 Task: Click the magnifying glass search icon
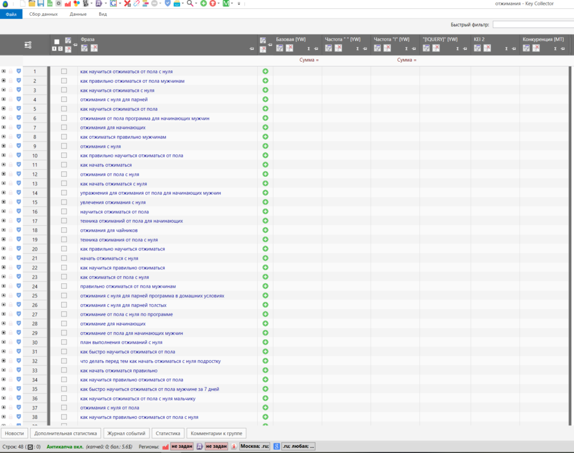coord(190,4)
